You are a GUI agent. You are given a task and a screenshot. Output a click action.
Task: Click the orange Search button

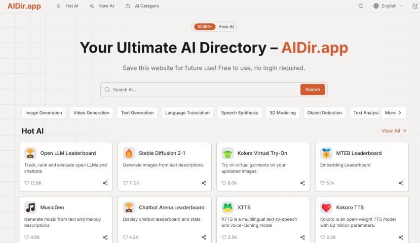tap(312, 90)
